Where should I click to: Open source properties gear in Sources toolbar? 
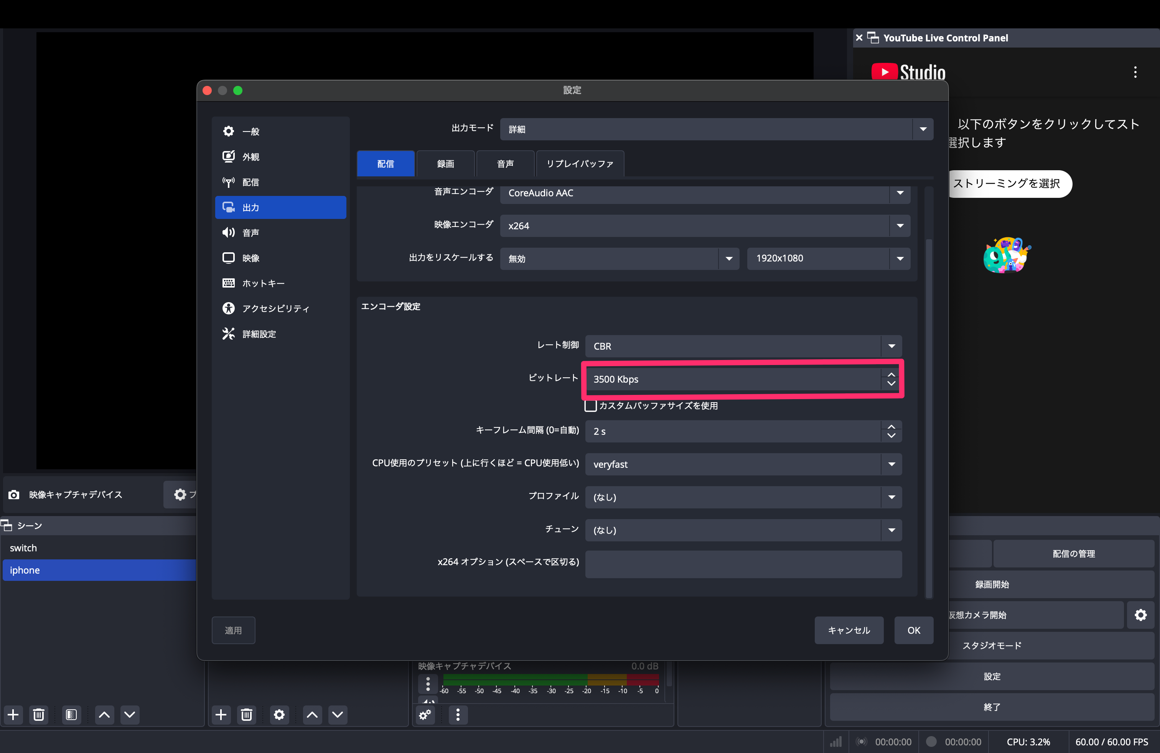tap(279, 715)
